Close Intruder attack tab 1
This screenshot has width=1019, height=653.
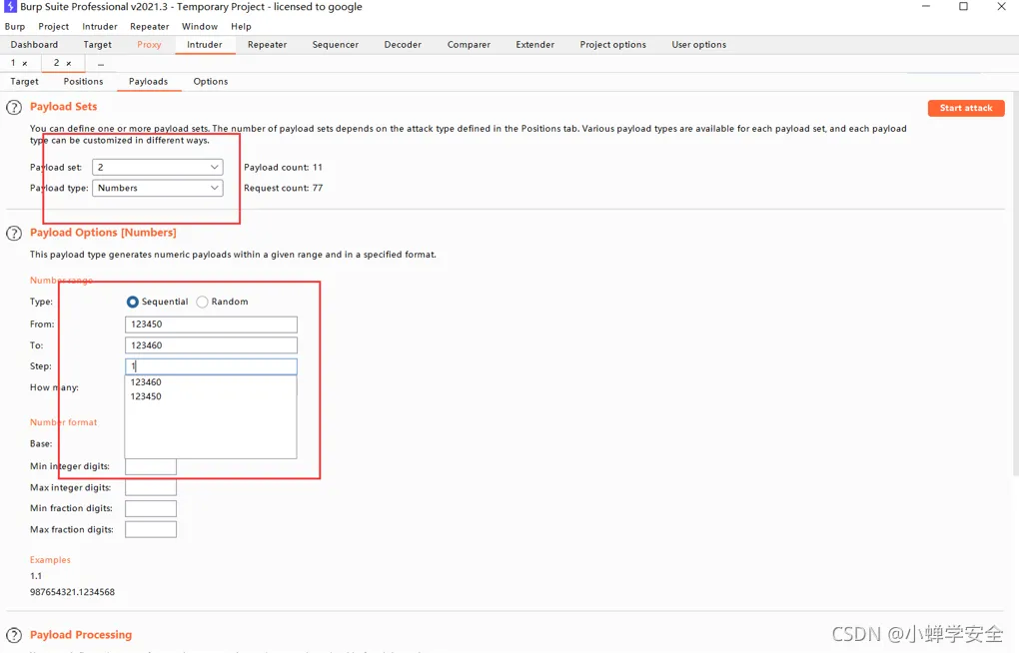click(25, 64)
